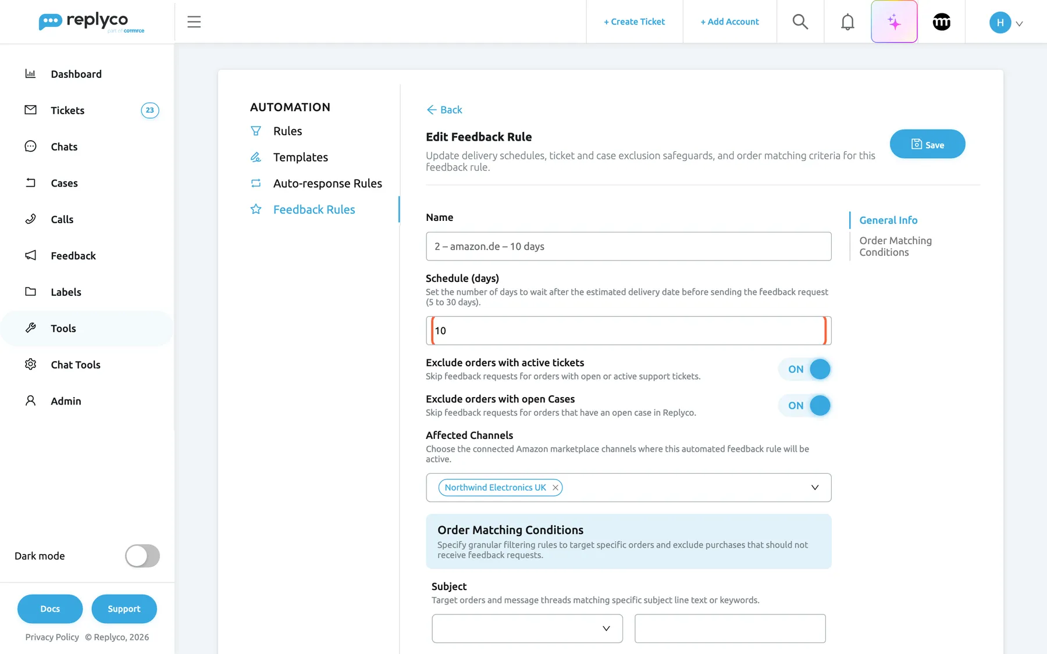This screenshot has height=654, width=1047.
Task: Open the hamburger menu icon
Action: (194, 22)
